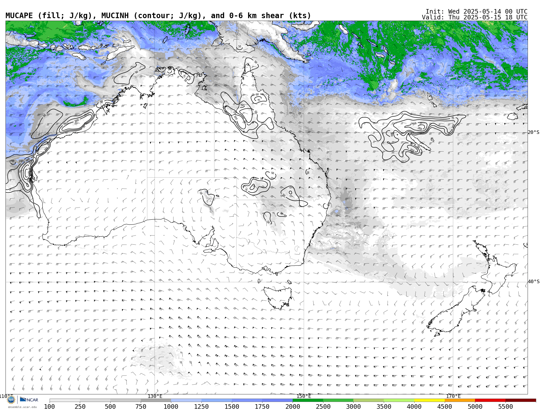Screen dimensions: 544x410
Task: Click the 150°E longitude label
Action: click(304, 396)
